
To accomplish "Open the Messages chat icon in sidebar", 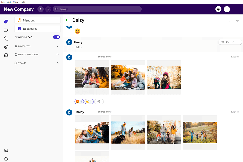I will [x=6, y=22].
